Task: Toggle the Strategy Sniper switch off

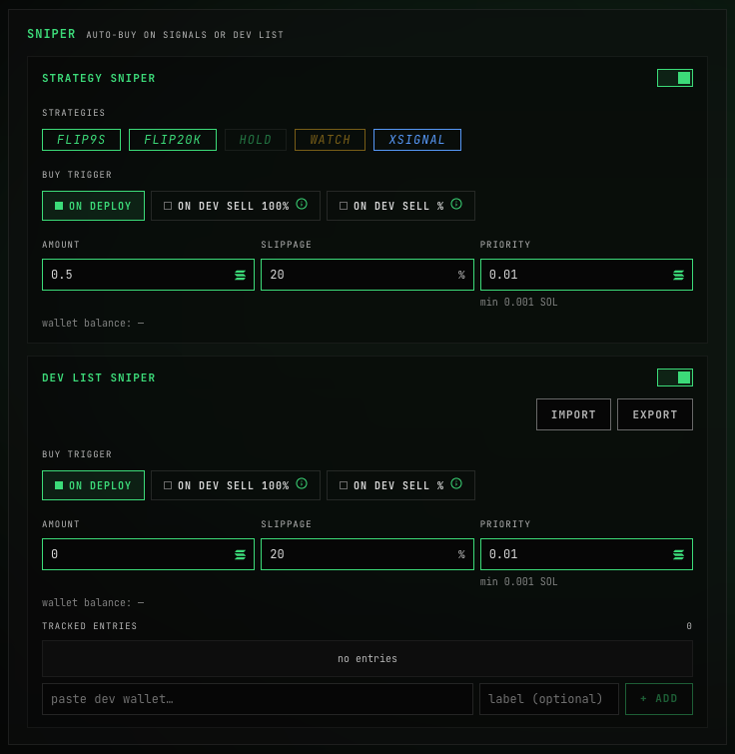Action: 674,78
